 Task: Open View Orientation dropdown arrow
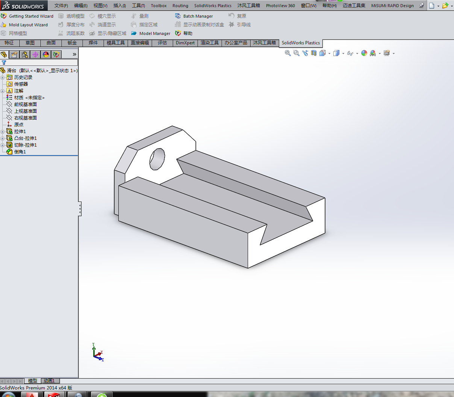tap(329, 53)
